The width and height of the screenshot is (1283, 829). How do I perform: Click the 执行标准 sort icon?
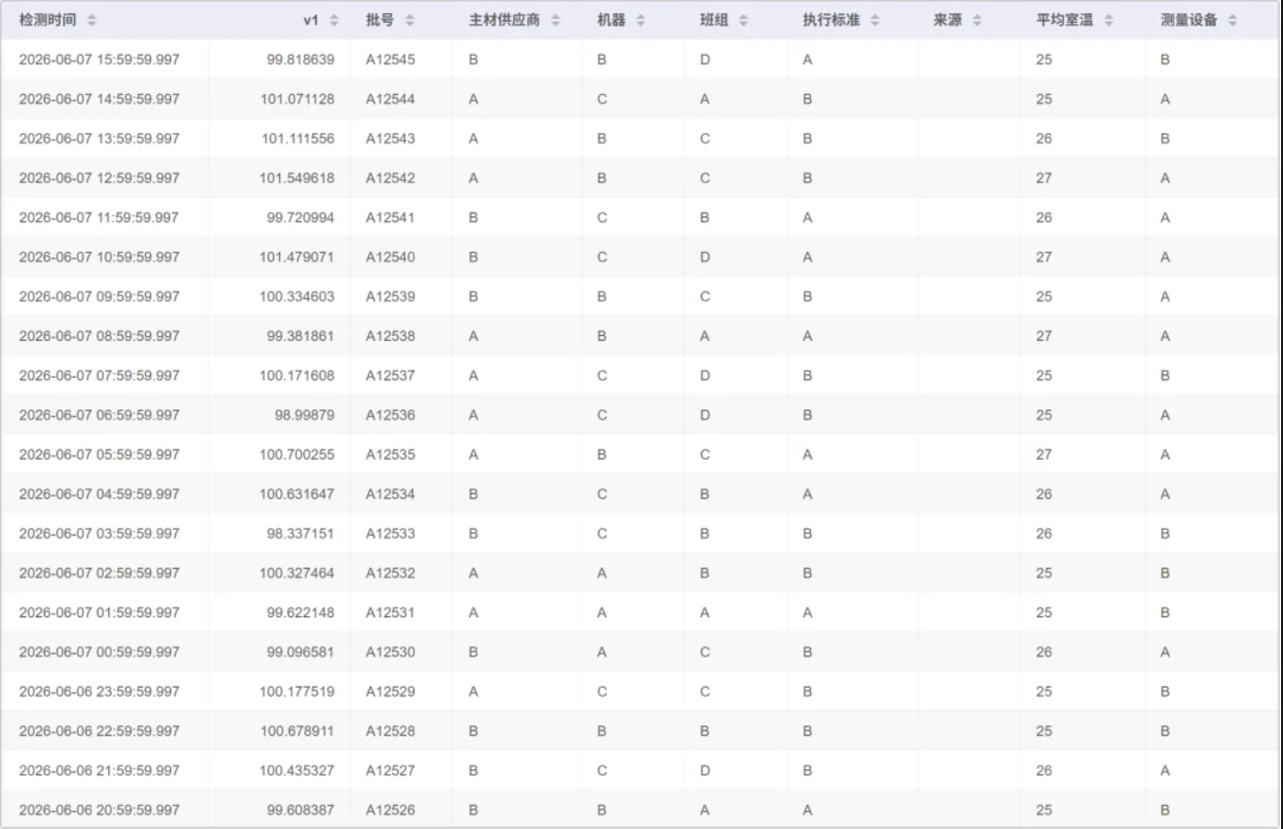(x=875, y=21)
